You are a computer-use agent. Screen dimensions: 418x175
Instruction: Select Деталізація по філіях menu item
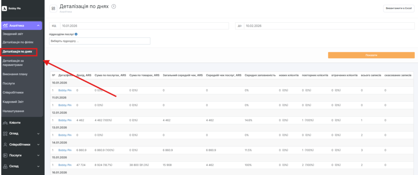[18, 42]
